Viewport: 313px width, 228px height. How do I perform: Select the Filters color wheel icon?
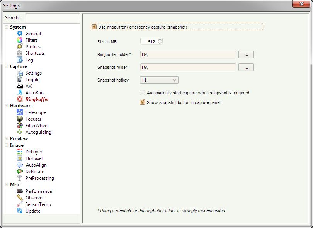pyautogui.click(x=20, y=40)
